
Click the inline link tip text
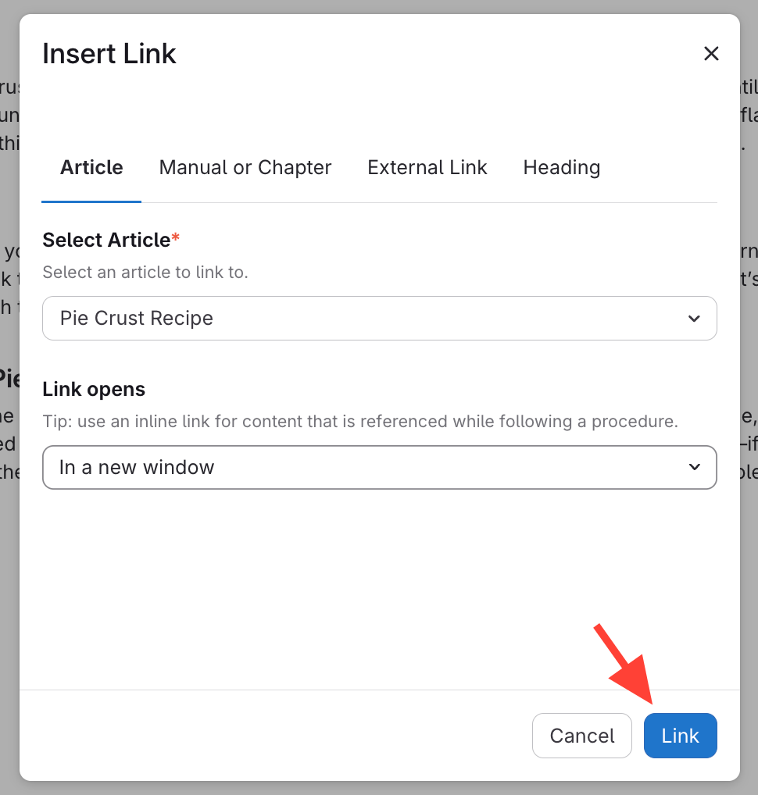coord(359,422)
